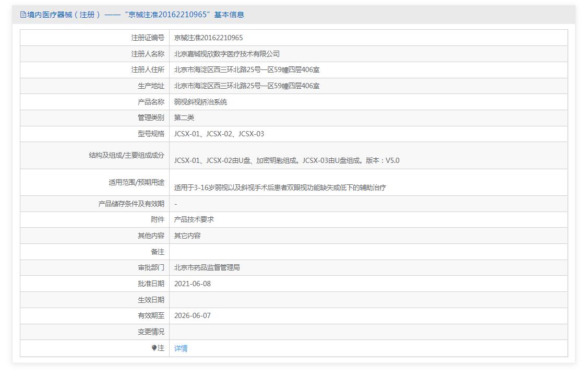Click the structure description ending with V5.0

coord(286,160)
